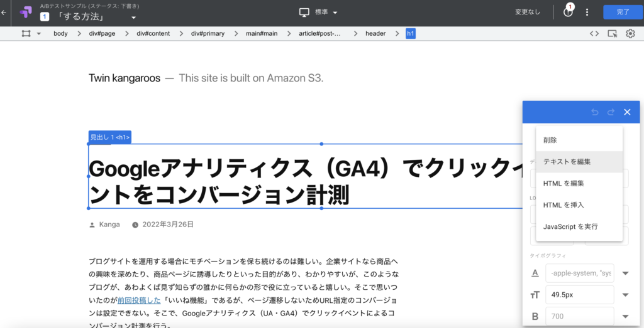
Task: Expand the font weight dropdown arrow
Action: pyautogui.click(x=625, y=316)
